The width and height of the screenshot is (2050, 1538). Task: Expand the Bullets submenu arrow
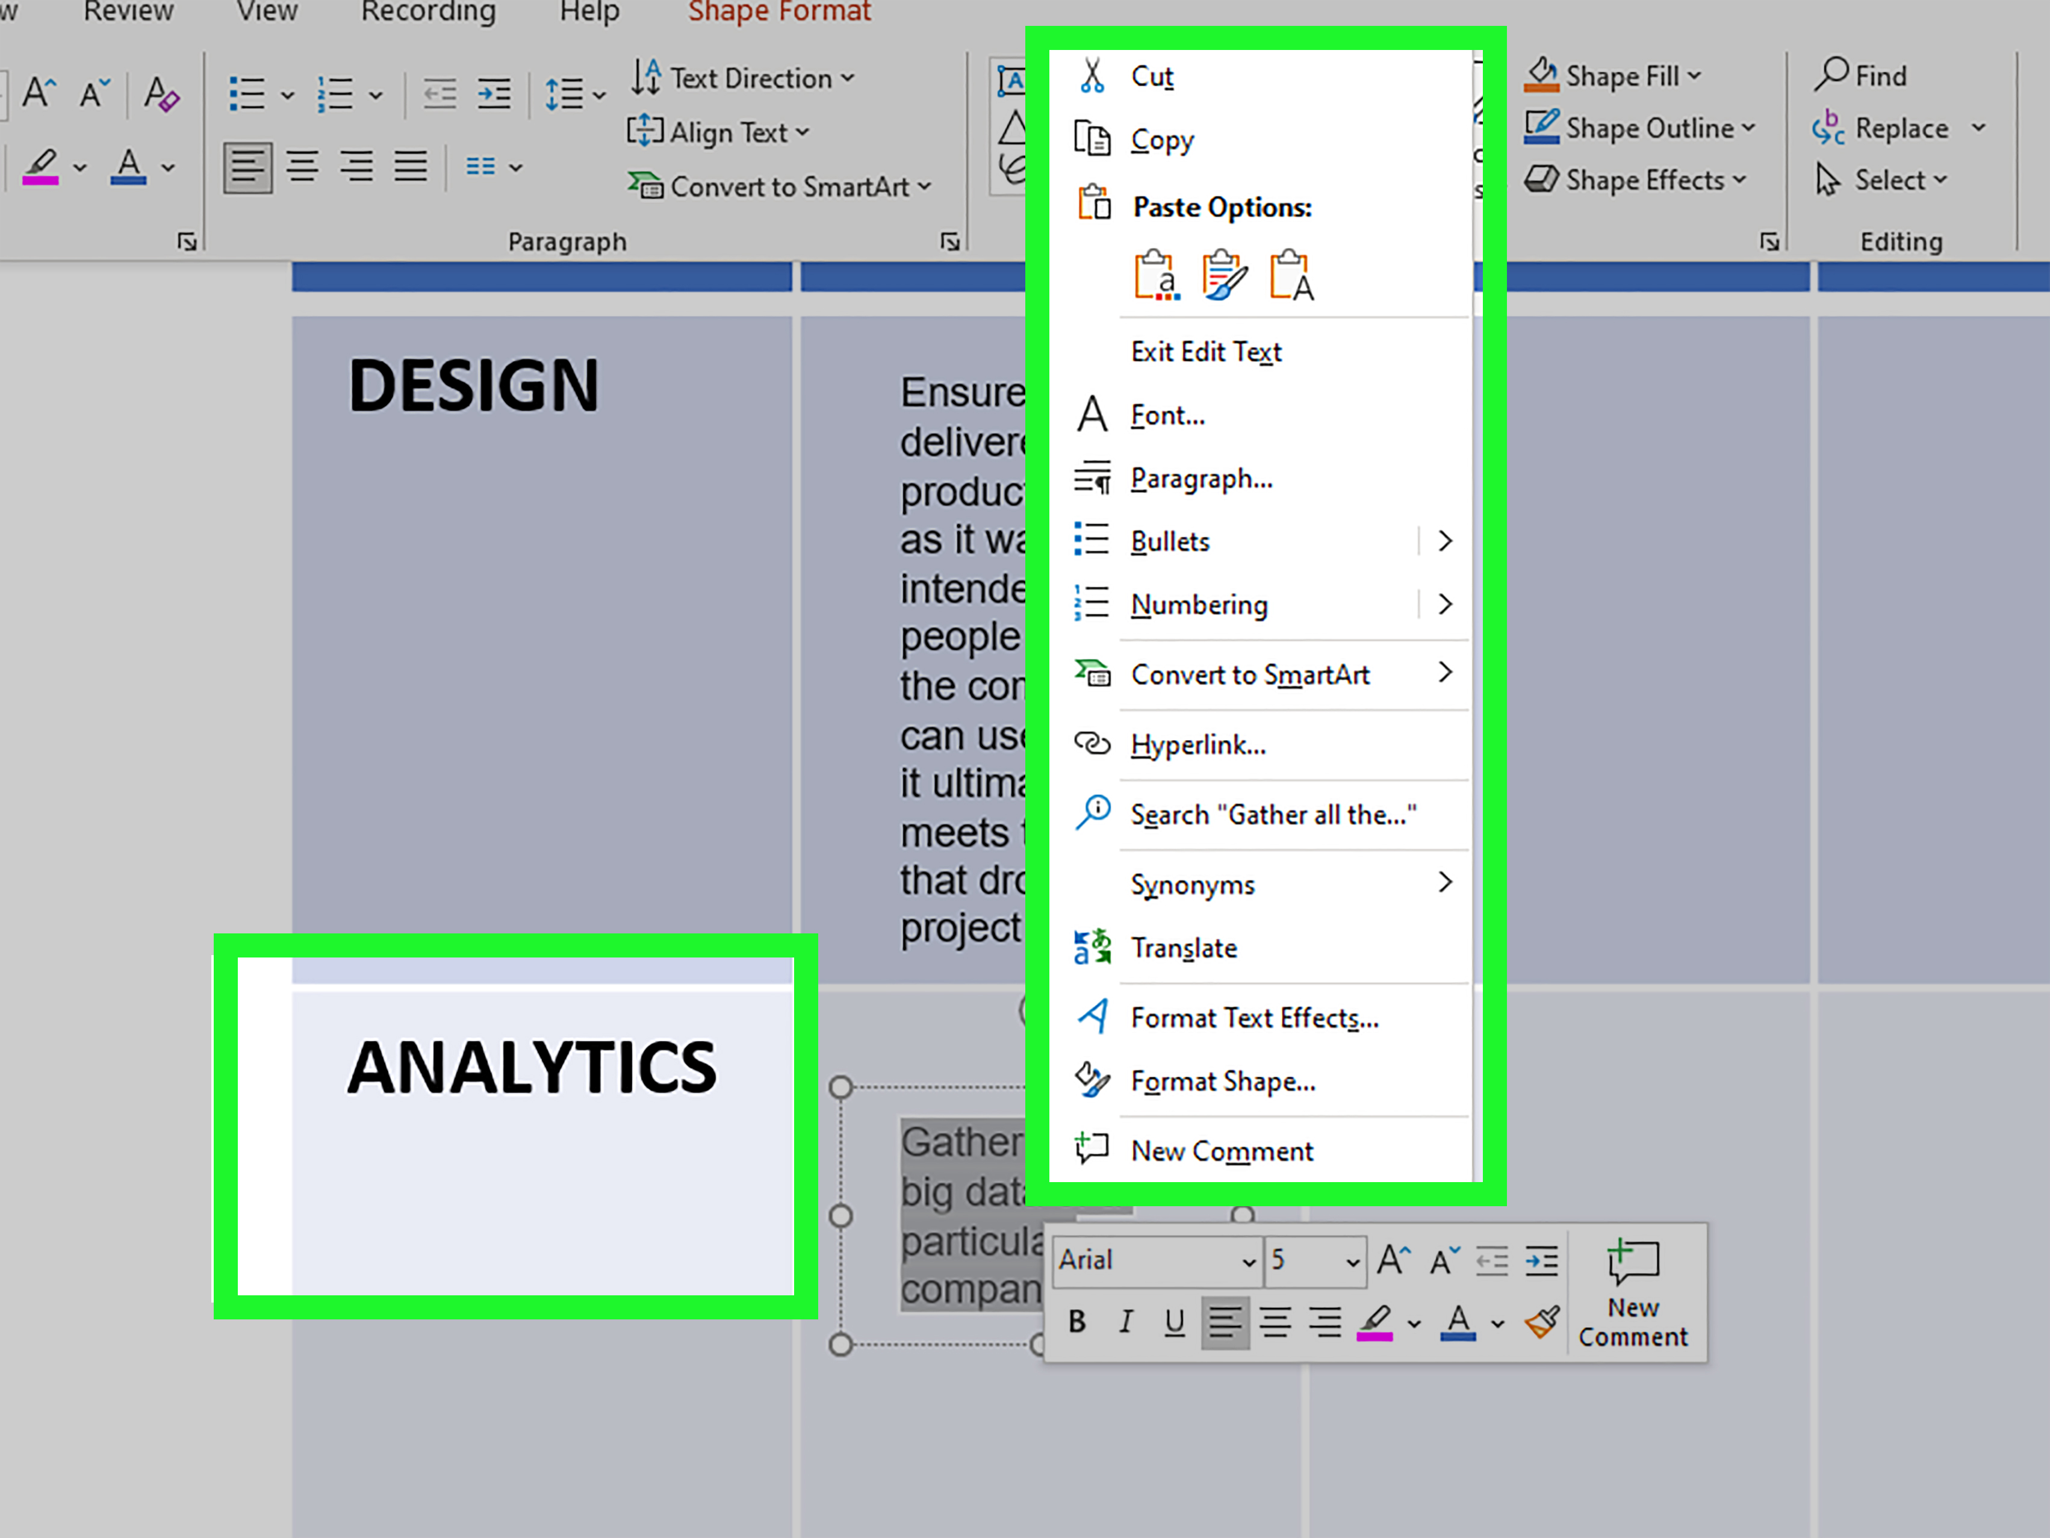1445,541
